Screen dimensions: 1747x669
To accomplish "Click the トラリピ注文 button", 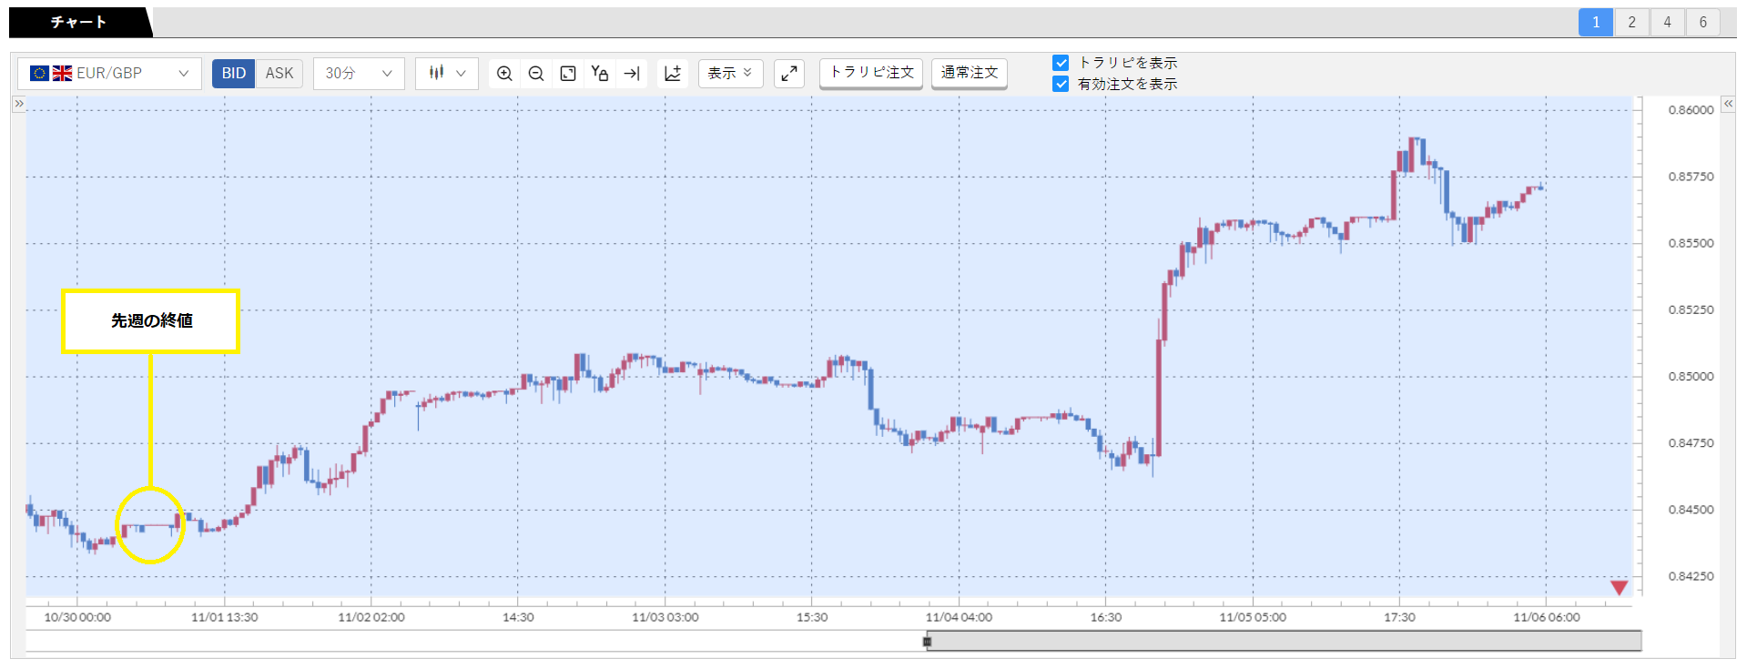I will (x=871, y=73).
